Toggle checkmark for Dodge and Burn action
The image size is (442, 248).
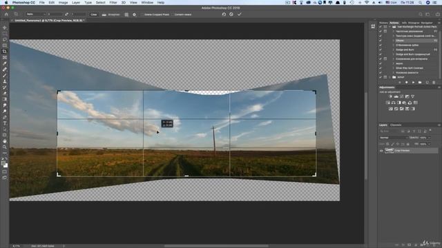point(381,50)
